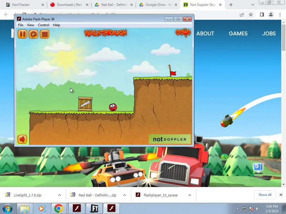
Task: Show all downloads
Action: coord(265,195)
